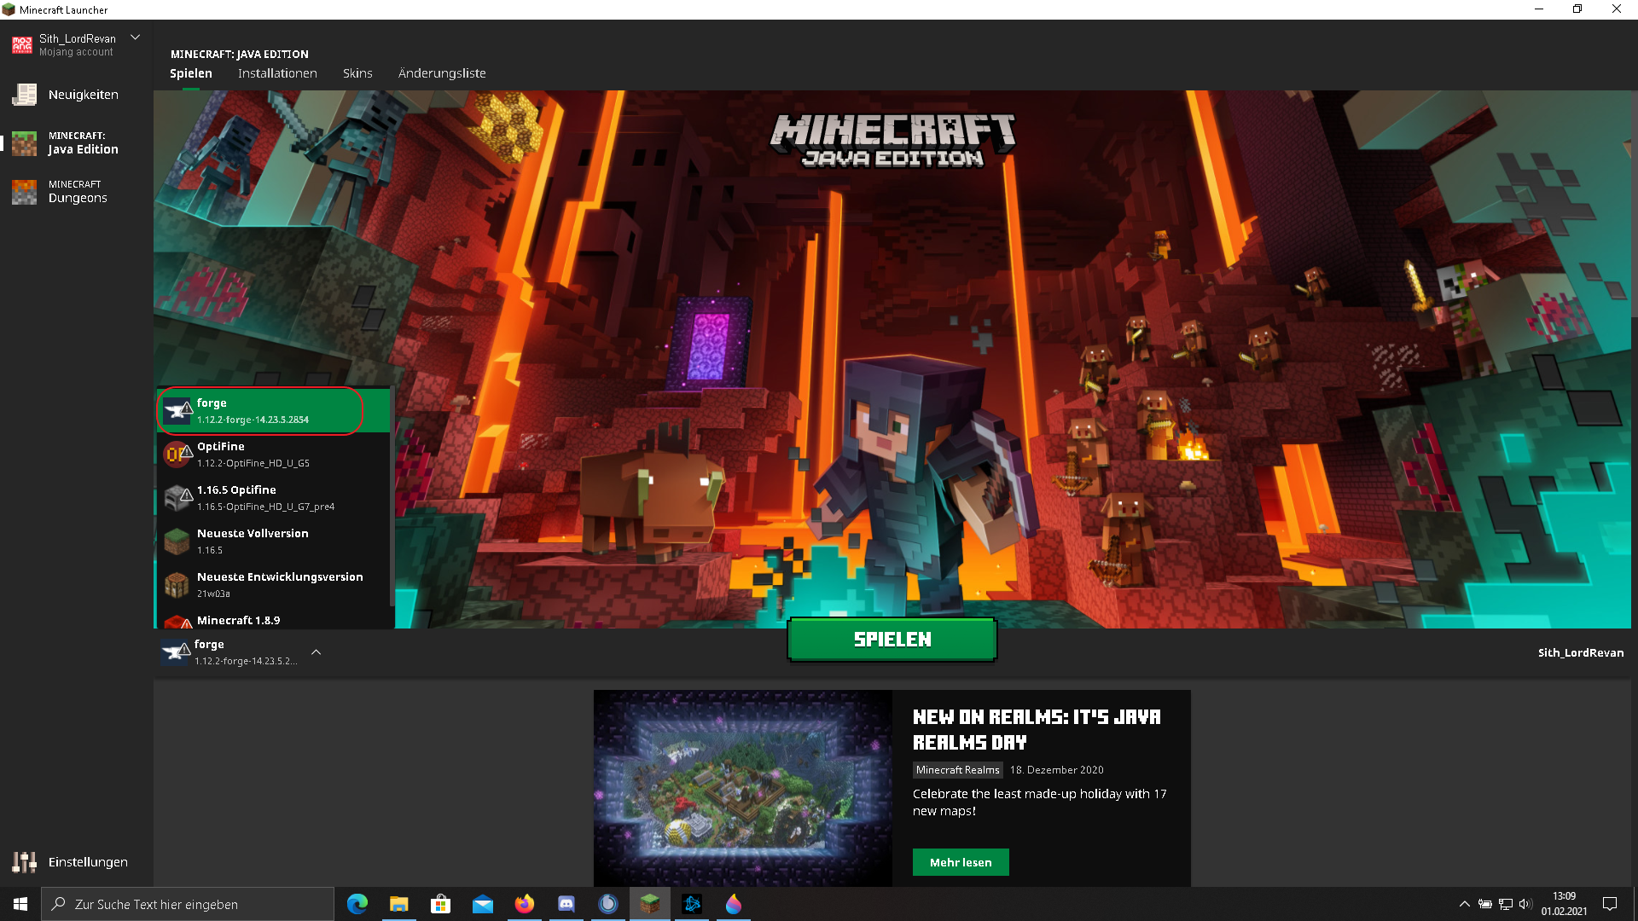Switch to the Installationen tab
Image resolution: width=1638 pixels, height=921 pixels.
277,73
